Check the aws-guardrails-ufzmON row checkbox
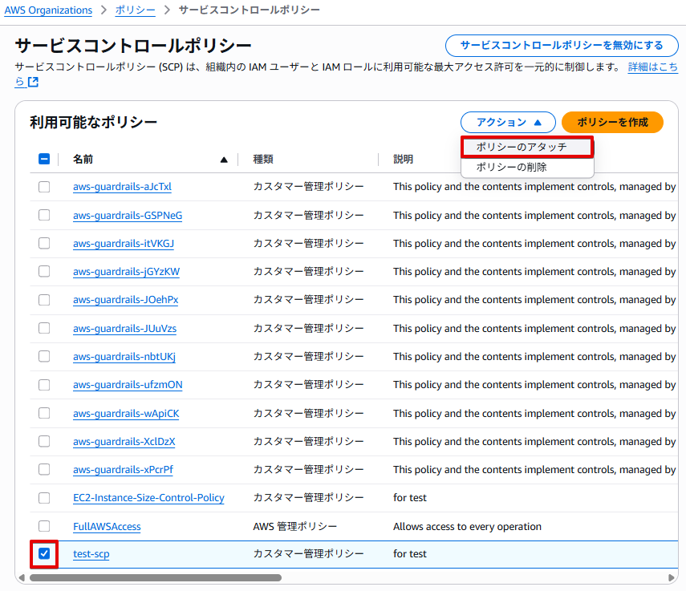Viewport: 686px width, 591px height. 44,385
